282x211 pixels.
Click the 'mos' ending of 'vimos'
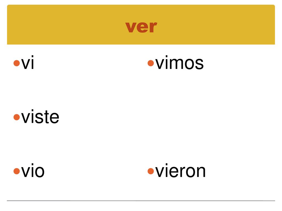(188, 63)
